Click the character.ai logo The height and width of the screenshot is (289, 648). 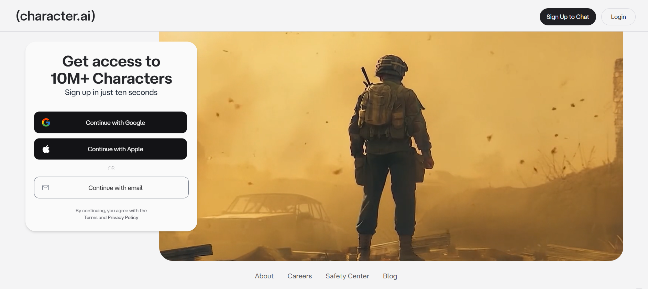click(x=56, y=16)
